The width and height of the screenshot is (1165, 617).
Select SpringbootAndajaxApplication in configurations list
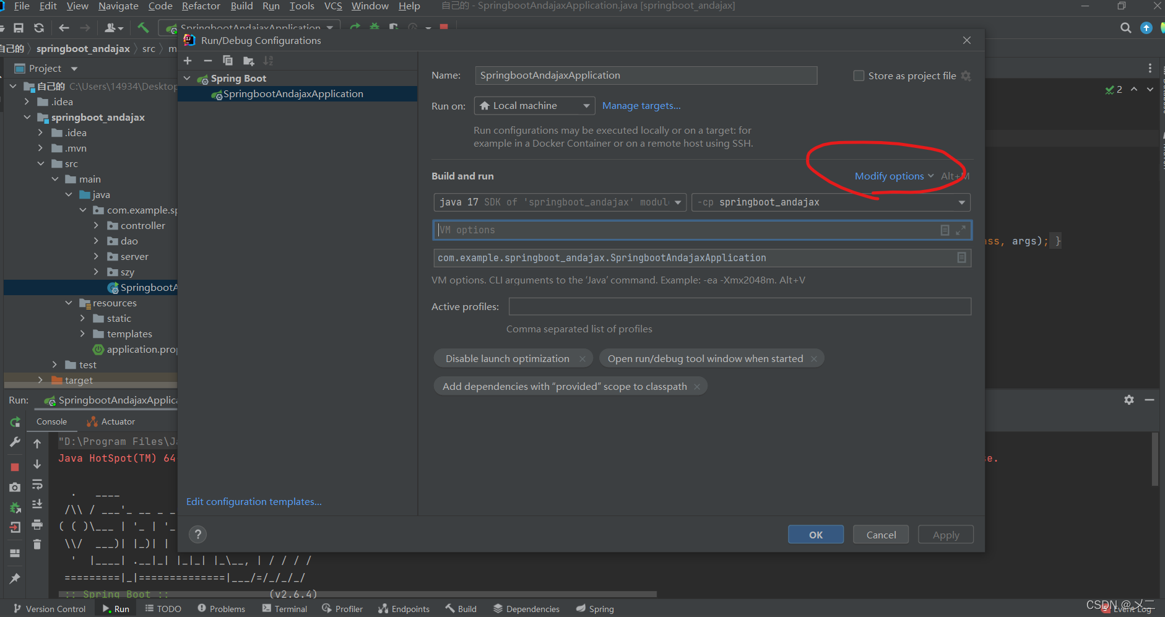click(x=298, y=94)
